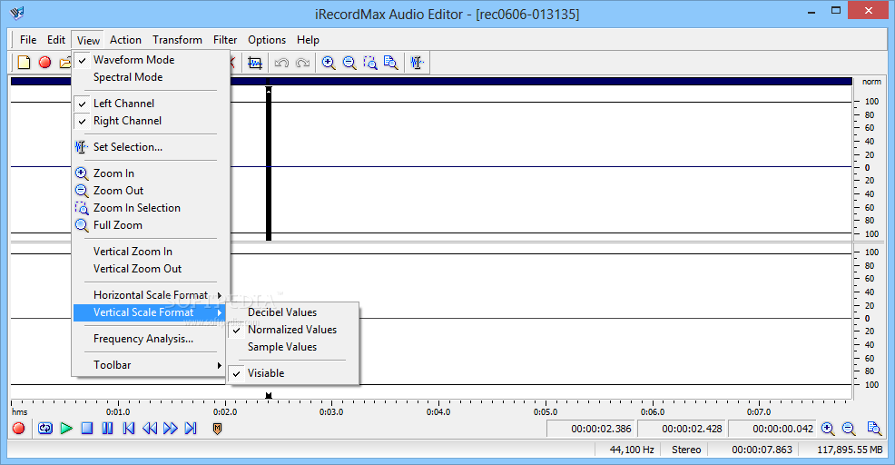Toggle Waveform Mode checkmark
This screenshot has width=895, height=465.
click(x=151, y=59)
